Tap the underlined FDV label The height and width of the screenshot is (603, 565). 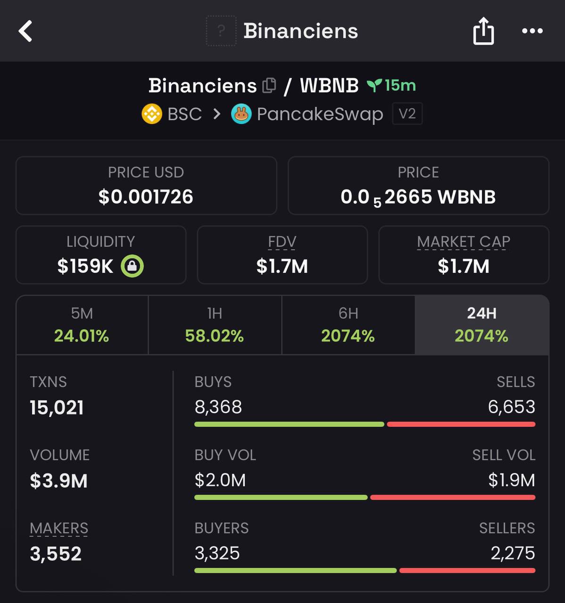[x=282, y=242]
